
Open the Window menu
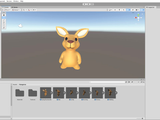click(x=16, y=1)
